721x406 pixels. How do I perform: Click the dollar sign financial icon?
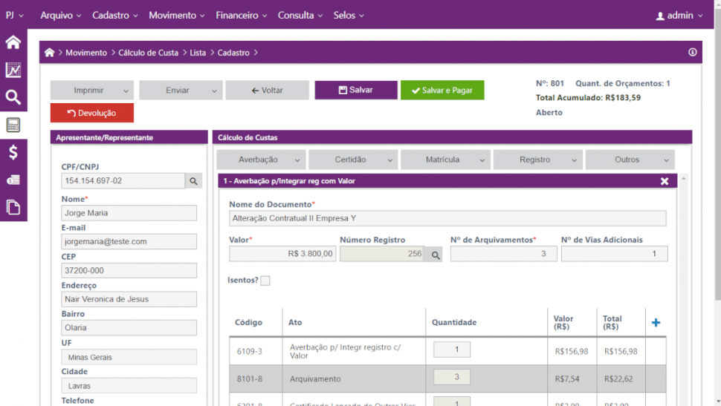[13, 152]
